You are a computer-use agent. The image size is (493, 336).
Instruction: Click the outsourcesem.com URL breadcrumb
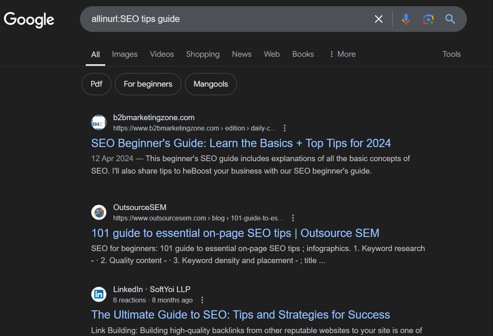198,218
